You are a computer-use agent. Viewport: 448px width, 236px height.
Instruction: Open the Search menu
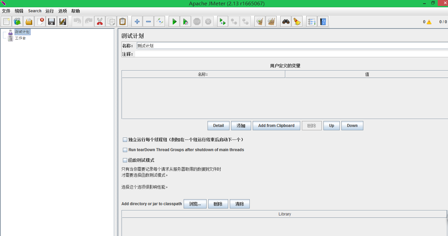pyautogui.click(x=35, y=11)
